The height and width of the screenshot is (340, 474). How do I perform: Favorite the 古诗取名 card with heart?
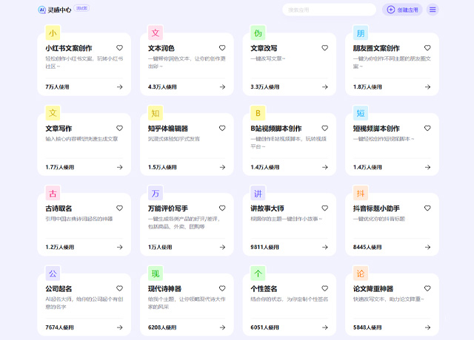point(119,208)
